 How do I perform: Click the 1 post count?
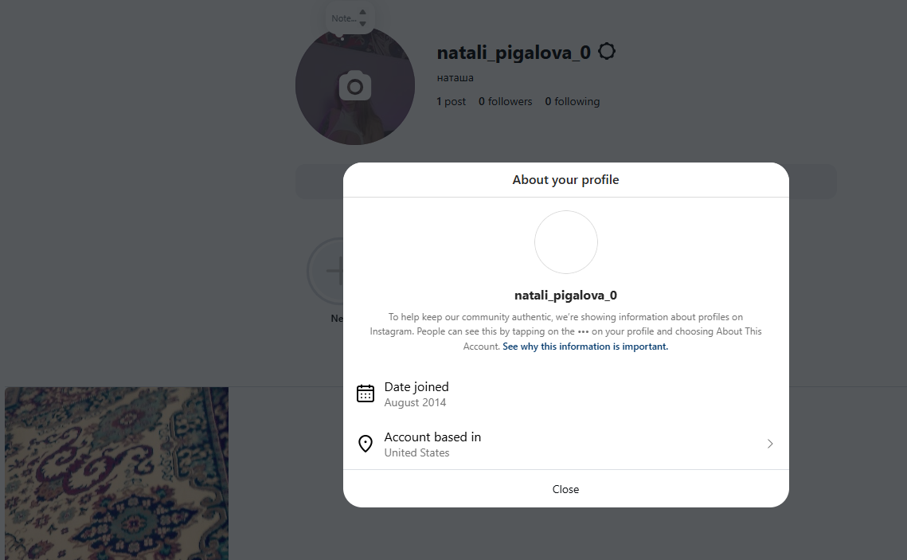pos(452,101)
